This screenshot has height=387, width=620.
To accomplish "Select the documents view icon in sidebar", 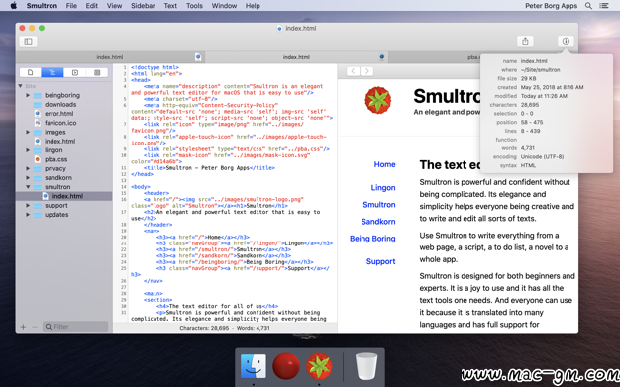I will (x=31, y=72).
